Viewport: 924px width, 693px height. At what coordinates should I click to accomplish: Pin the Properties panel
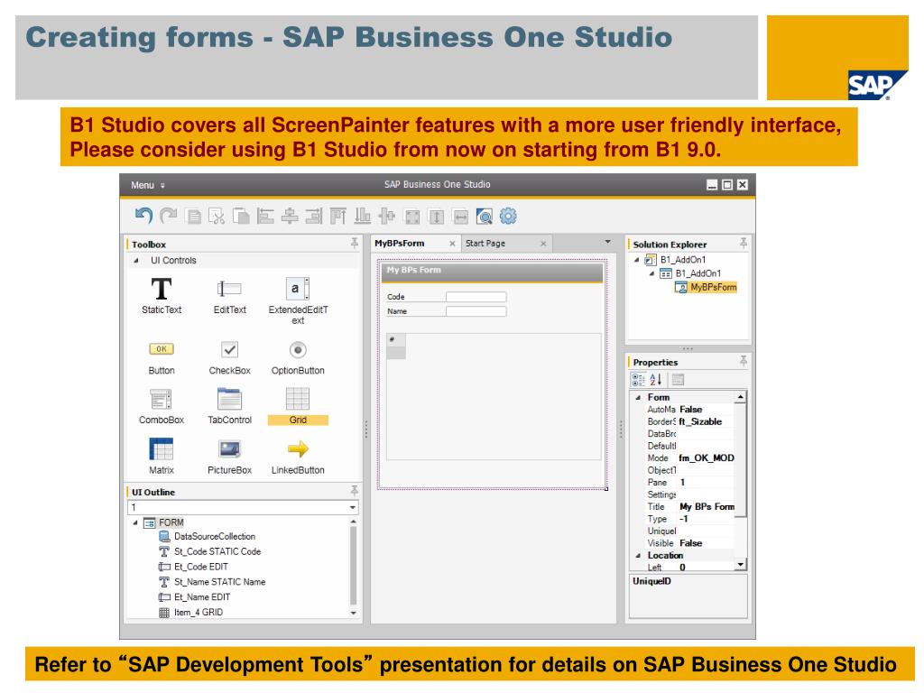click(x=744, y=361)
